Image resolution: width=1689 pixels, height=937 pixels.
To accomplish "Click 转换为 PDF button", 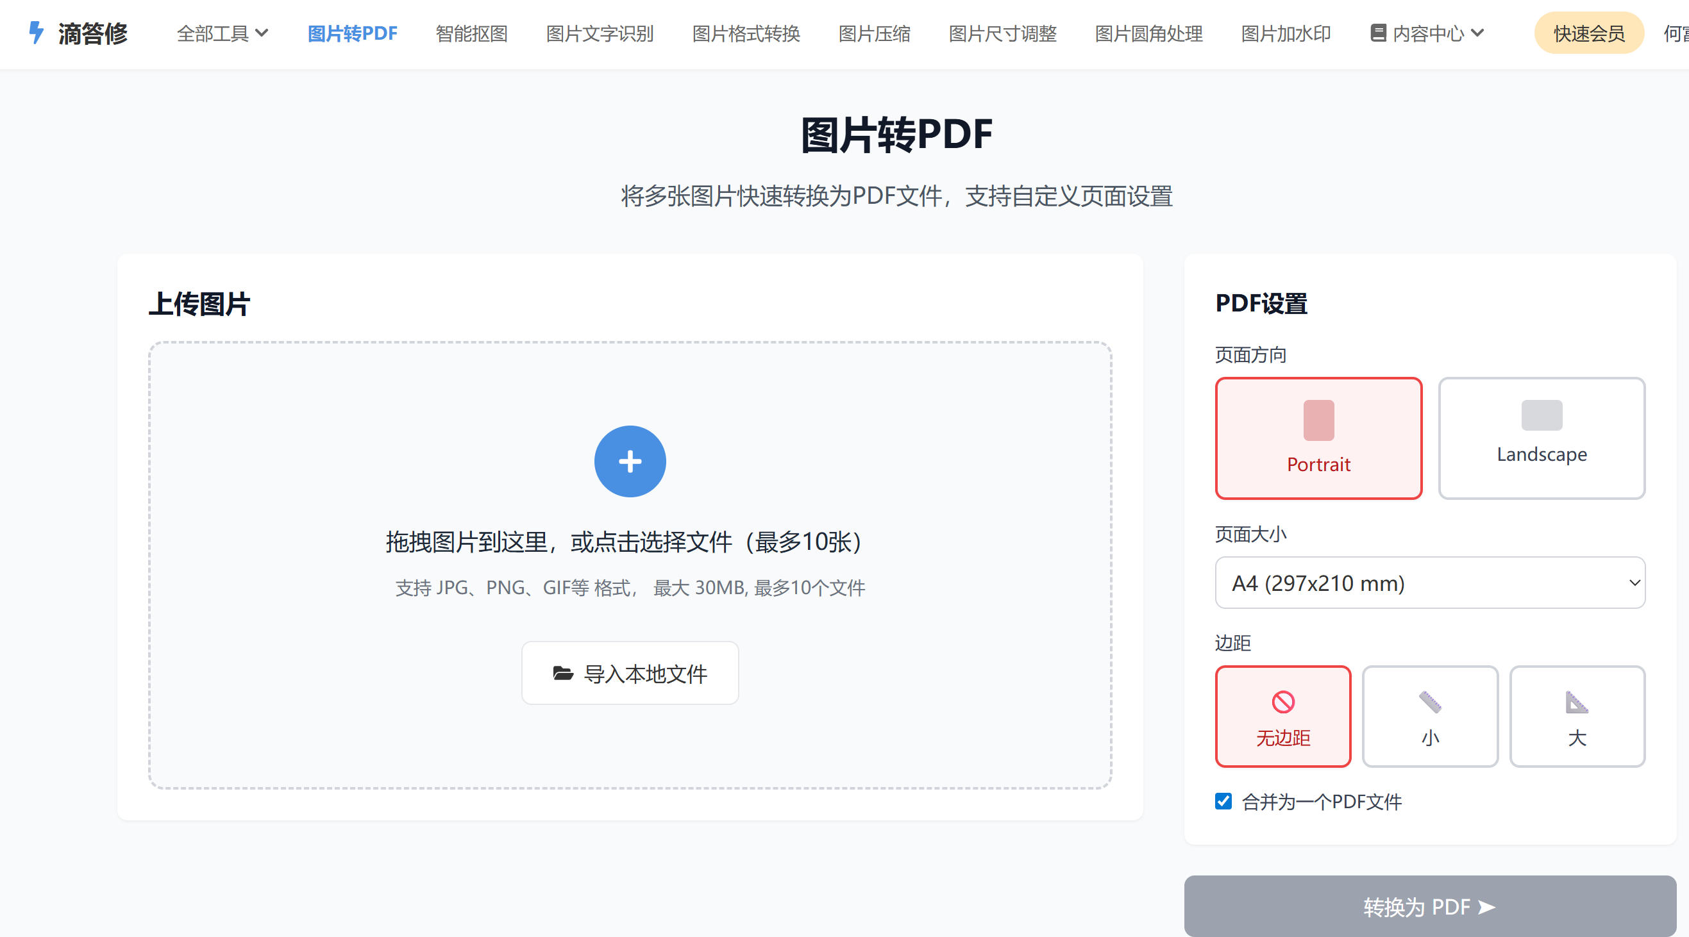I will click(1430, 906).
